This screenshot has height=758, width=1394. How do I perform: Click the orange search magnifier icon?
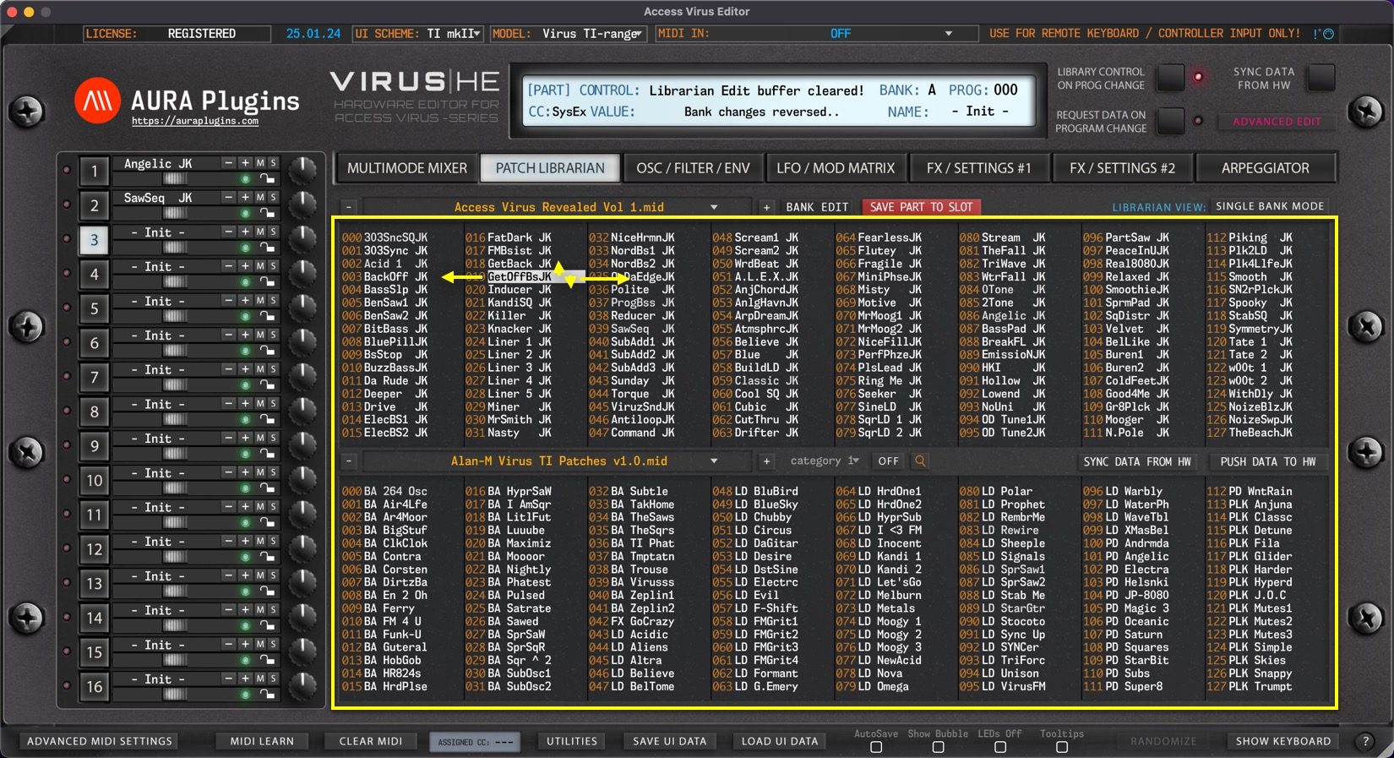click(x=920, y=461)
